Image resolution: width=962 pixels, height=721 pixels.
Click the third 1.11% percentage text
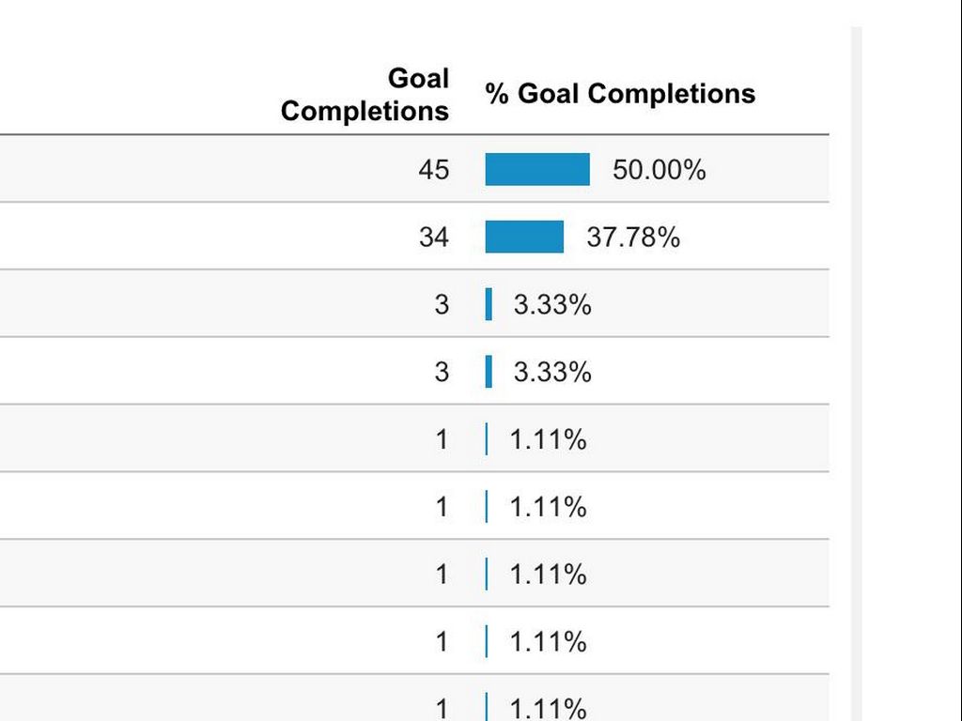tap(549, 575)
